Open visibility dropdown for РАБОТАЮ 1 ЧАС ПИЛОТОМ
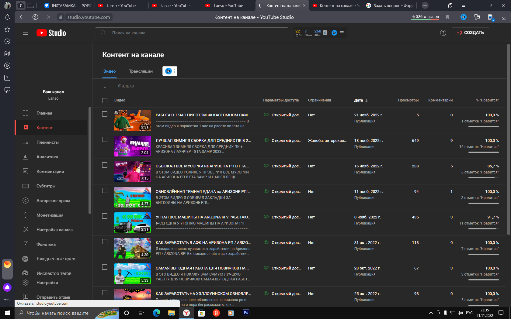The height and width of the screenshot is (319, 511). click(x=283, y=115)
